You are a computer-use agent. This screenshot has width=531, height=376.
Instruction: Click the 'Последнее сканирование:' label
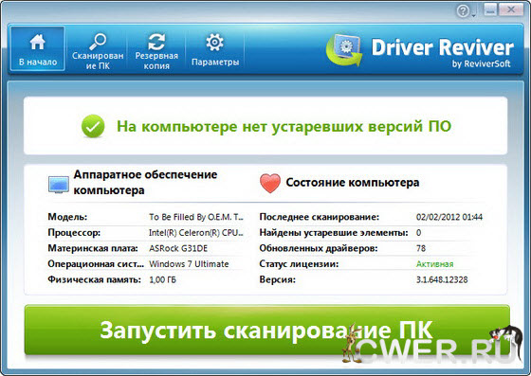(x=320, y=217)
